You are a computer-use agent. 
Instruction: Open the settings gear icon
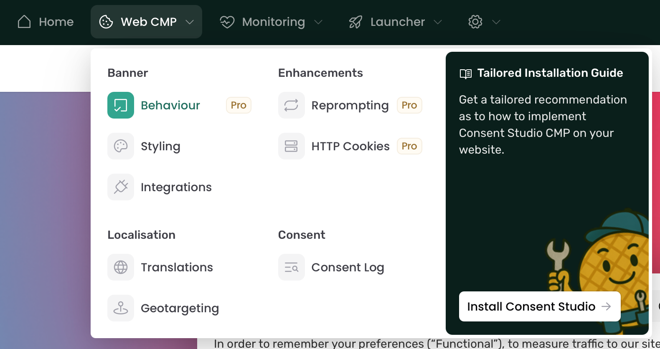475,22
